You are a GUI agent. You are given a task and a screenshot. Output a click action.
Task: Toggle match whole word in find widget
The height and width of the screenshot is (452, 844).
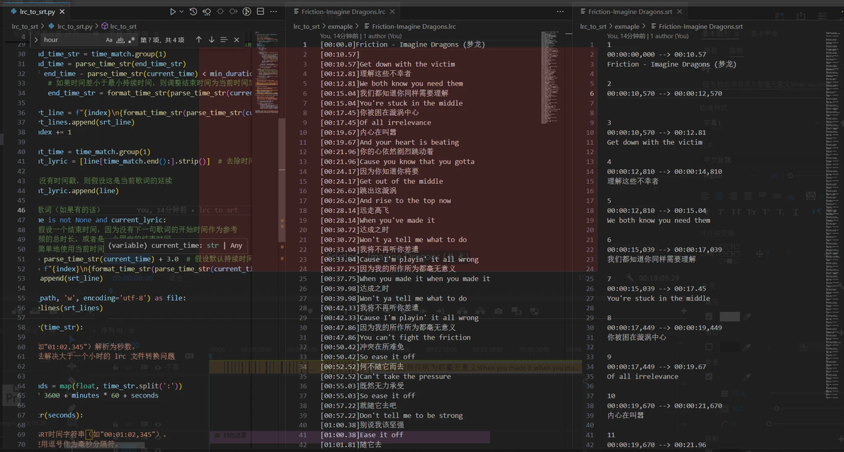(x=120, y=40)
